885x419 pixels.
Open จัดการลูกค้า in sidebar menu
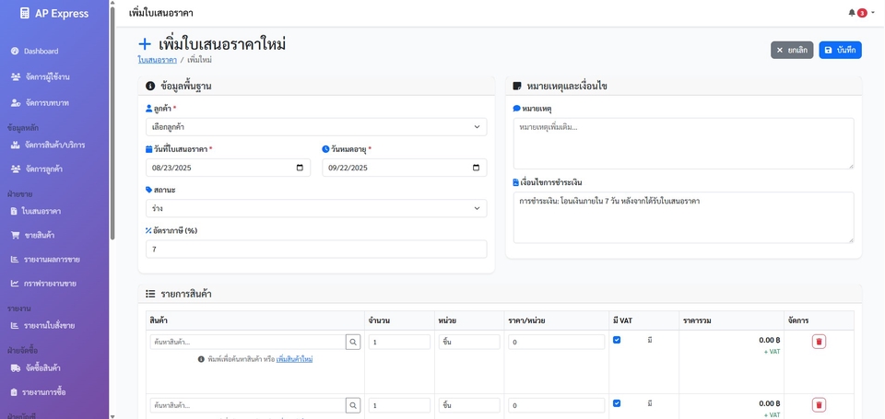pos(43,169)
